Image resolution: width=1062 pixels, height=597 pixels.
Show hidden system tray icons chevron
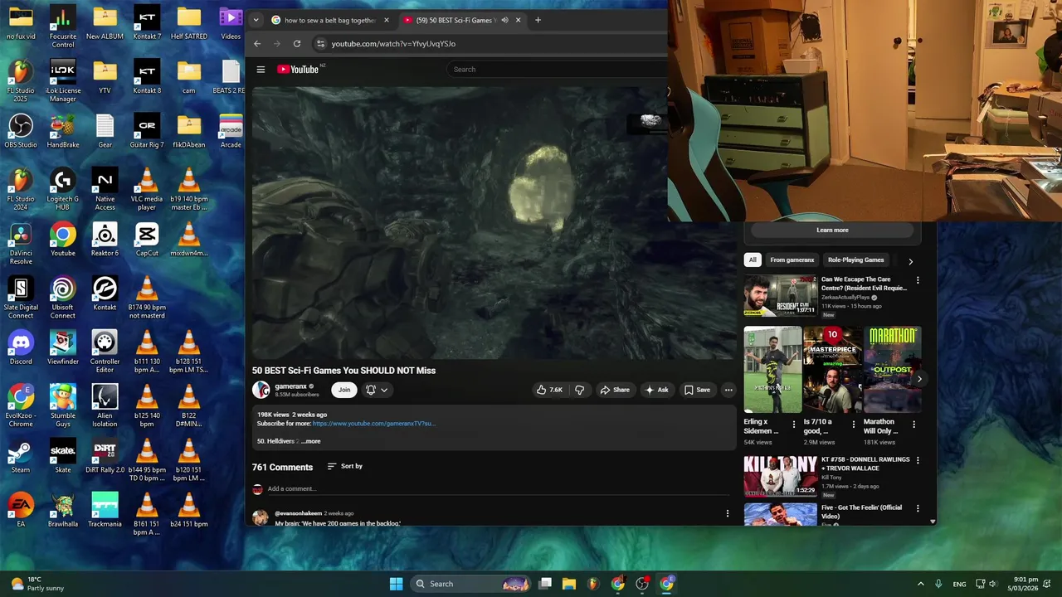(x=920, y=584)
